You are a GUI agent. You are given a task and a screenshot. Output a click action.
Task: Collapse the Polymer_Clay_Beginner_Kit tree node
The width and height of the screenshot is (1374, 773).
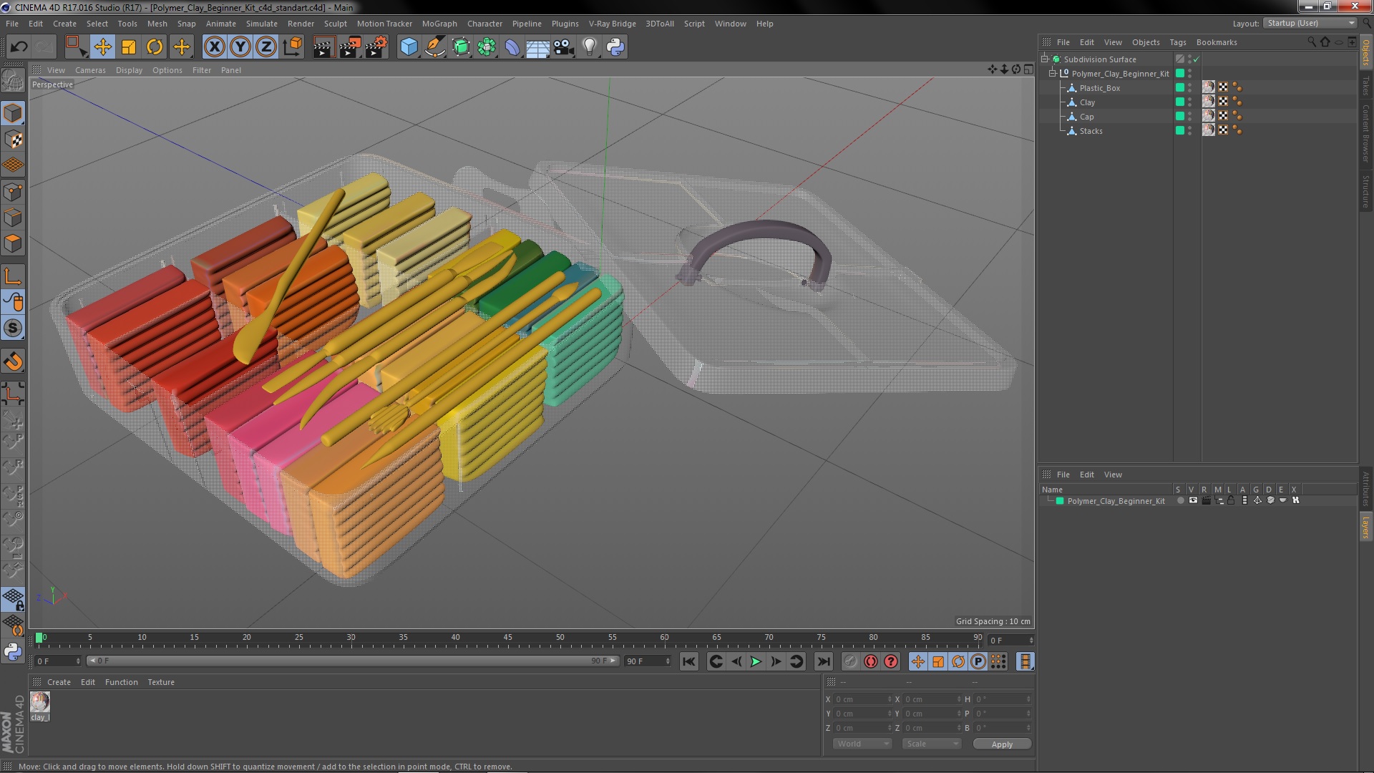click(x=1053, y=74)
